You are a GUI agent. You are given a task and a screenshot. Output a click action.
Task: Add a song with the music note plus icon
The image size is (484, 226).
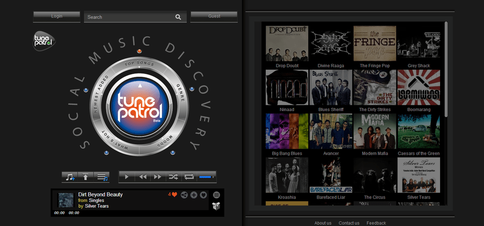pos(70,177)
